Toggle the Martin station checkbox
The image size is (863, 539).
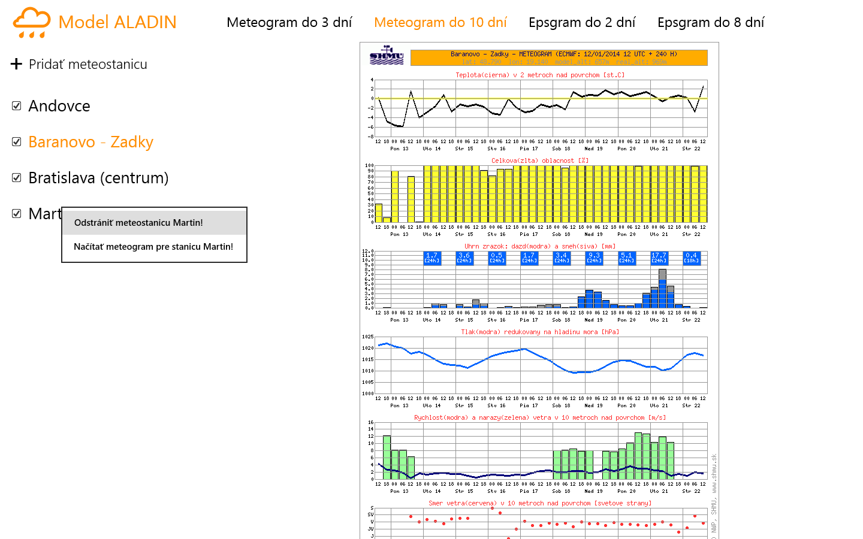17,214
